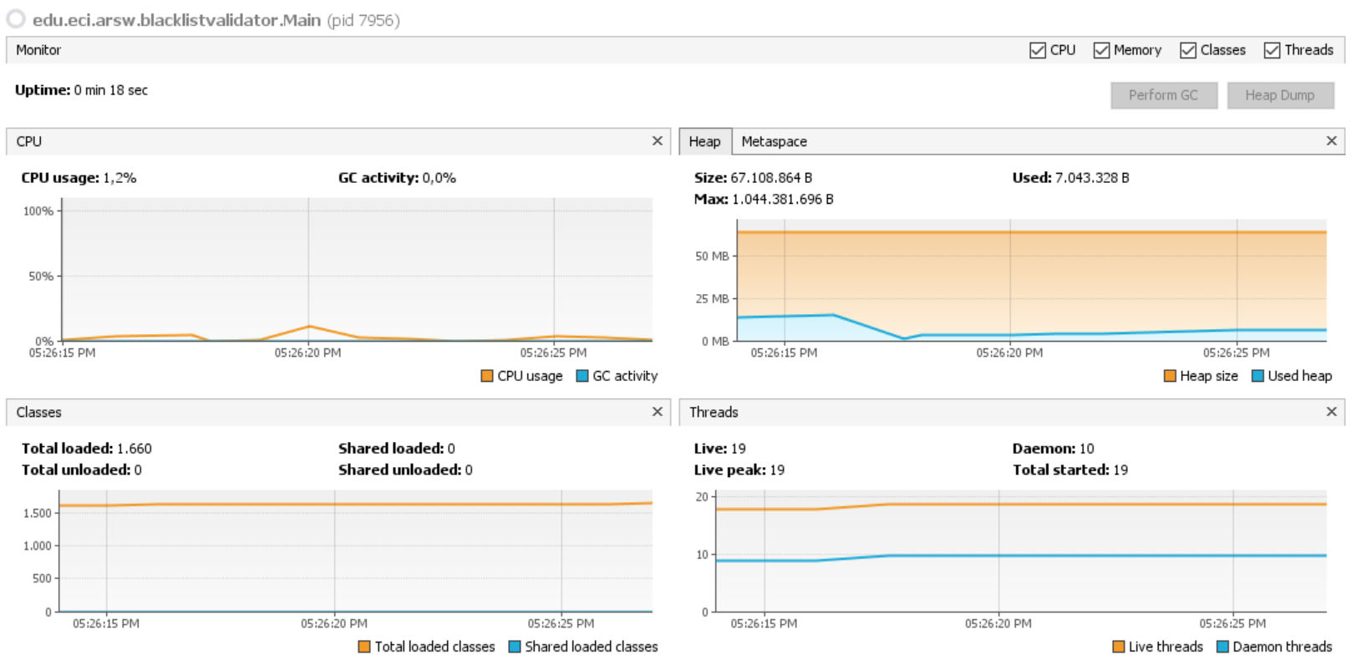
Task: Close the Threads panel
Action: tap(1332, 412)
